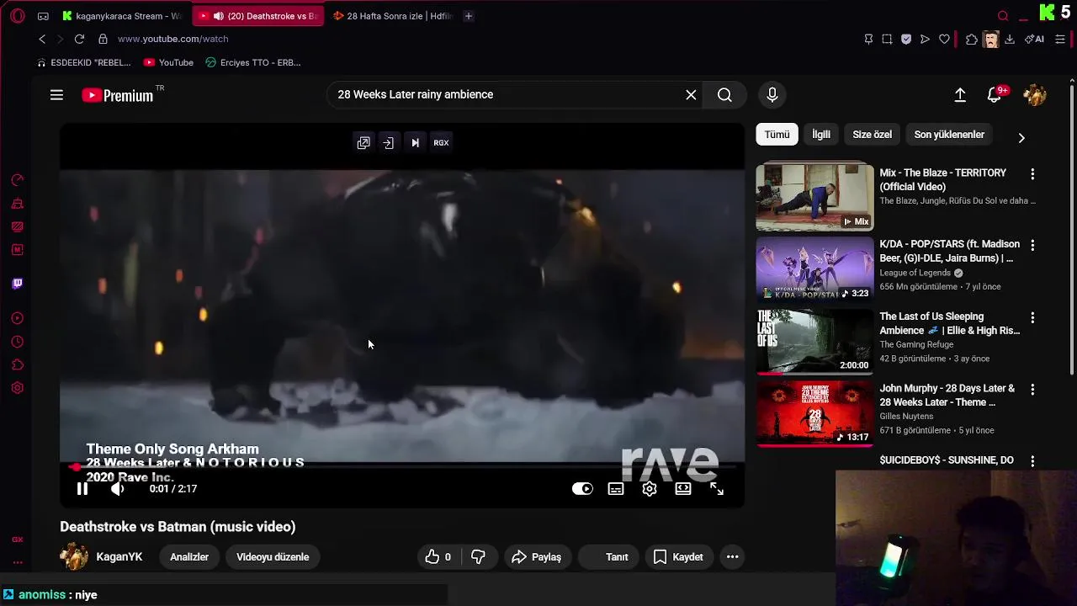1077x606 pixels.
Task: Reload the current page
Action: coord(79,39)
